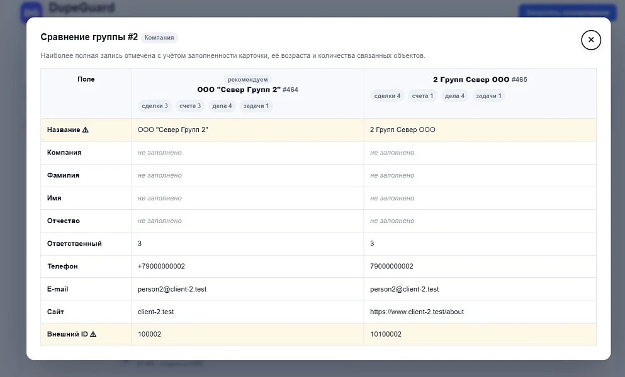
Task: Select record 2 Групп Север ООО #465 header
Action: pos(480,80)
